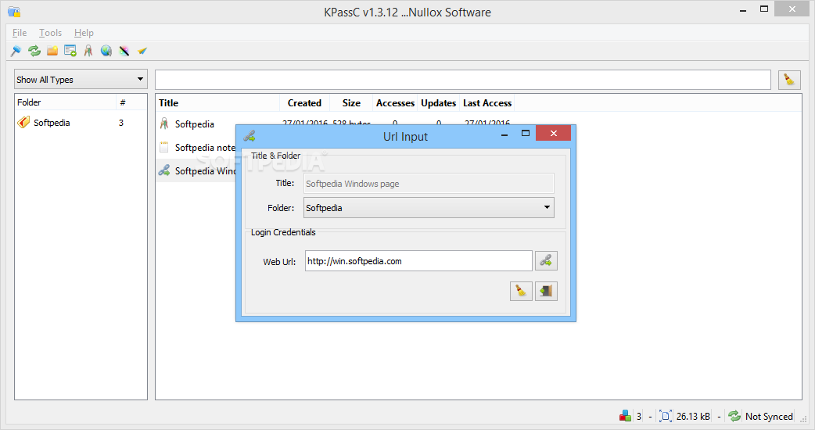Click the open URL link icon button

click(x=546, y=260)
